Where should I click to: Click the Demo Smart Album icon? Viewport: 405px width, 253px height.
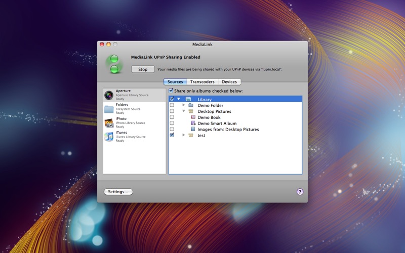click(193, 123)
